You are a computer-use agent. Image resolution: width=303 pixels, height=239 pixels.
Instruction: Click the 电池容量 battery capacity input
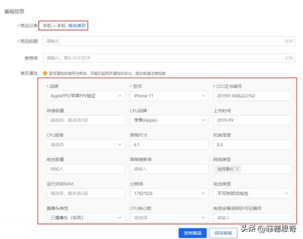[86, 169]
